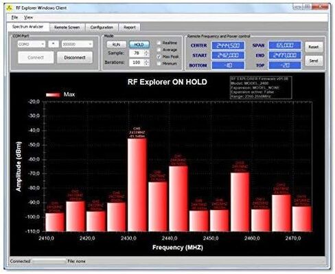335x274 pixels.
Task: Click the asterisk refresh ports button
Action: pyautogui.click(x=54, y=44)
